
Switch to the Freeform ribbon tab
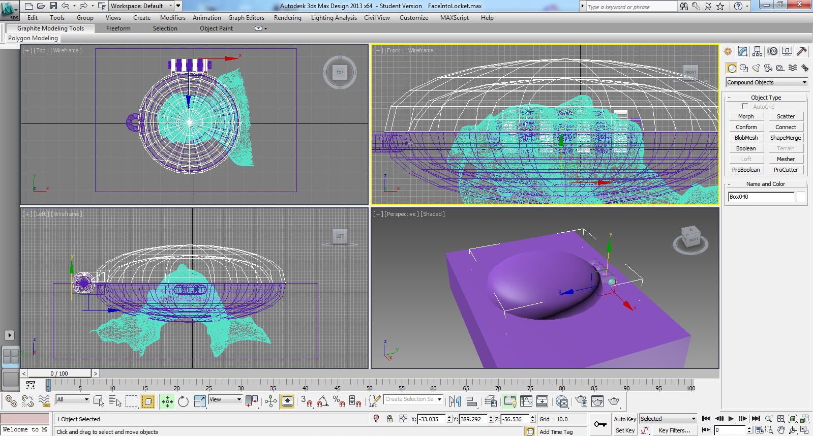[118, 28]
